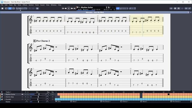
Task: Jump to Chorus 1 section marker
Action: 124,101
